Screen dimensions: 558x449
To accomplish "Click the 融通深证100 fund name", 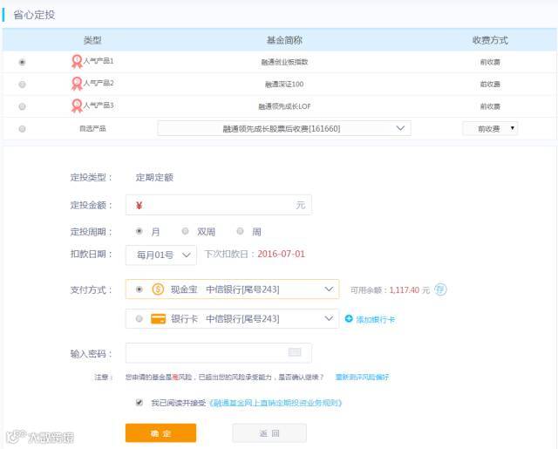I will tap(284, 85).
